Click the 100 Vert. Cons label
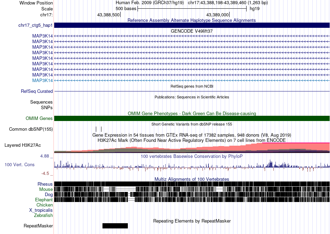Viewport: 330px width, 234px height. point(19,165)
